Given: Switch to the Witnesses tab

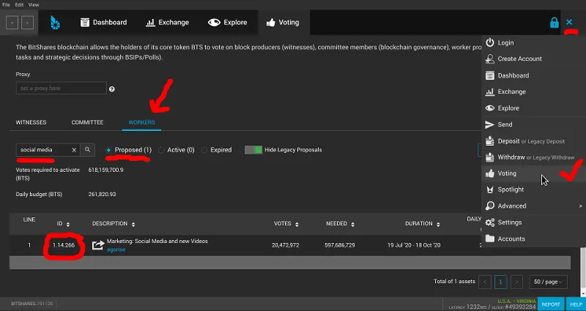Looking at the screenshot, I should (x=31, y=122).
